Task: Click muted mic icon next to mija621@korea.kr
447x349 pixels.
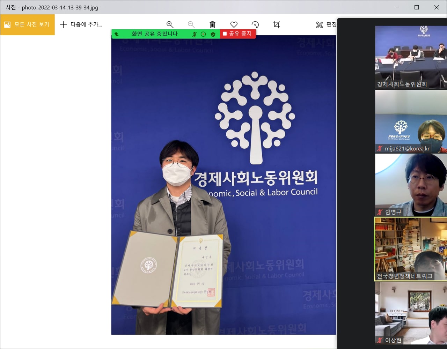Action: pos(380,148)
